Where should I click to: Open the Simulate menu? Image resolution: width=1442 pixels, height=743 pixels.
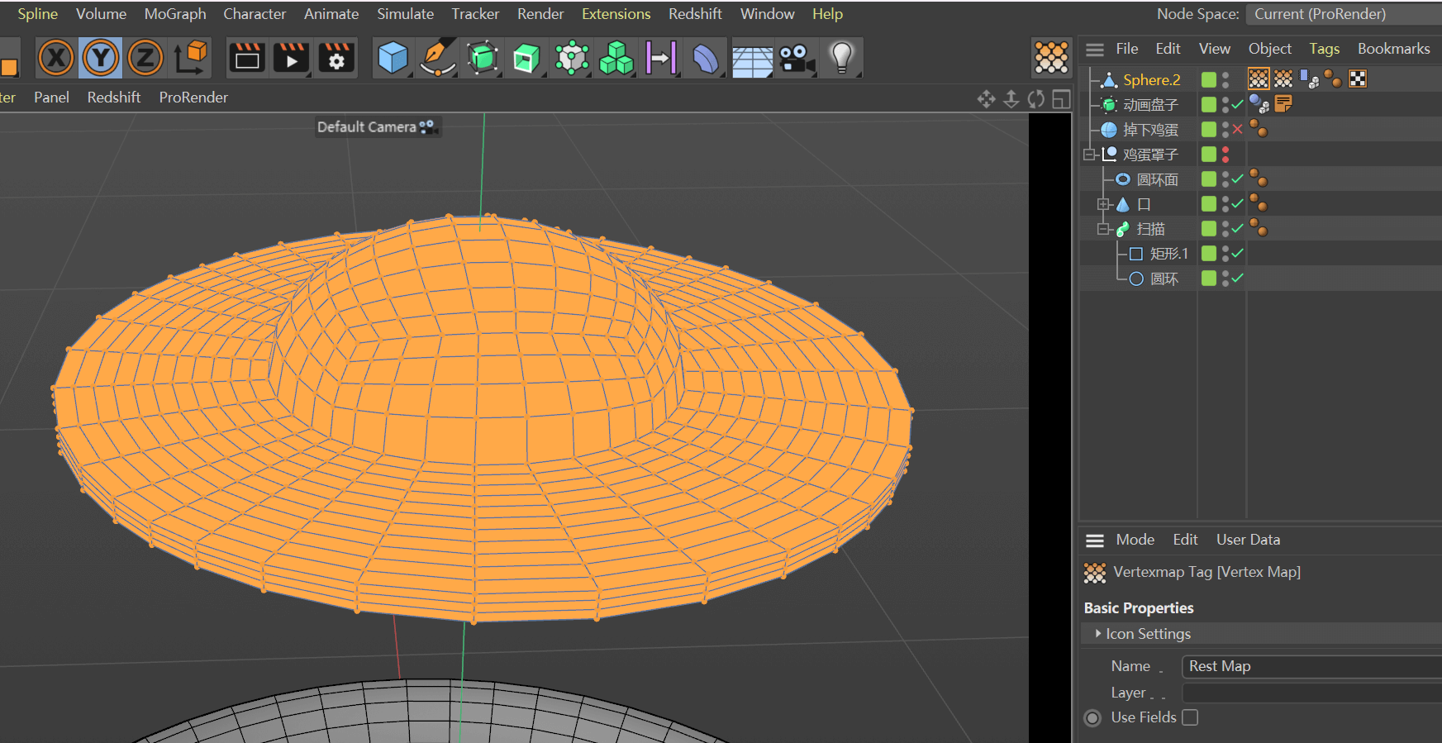coord(405,14)
